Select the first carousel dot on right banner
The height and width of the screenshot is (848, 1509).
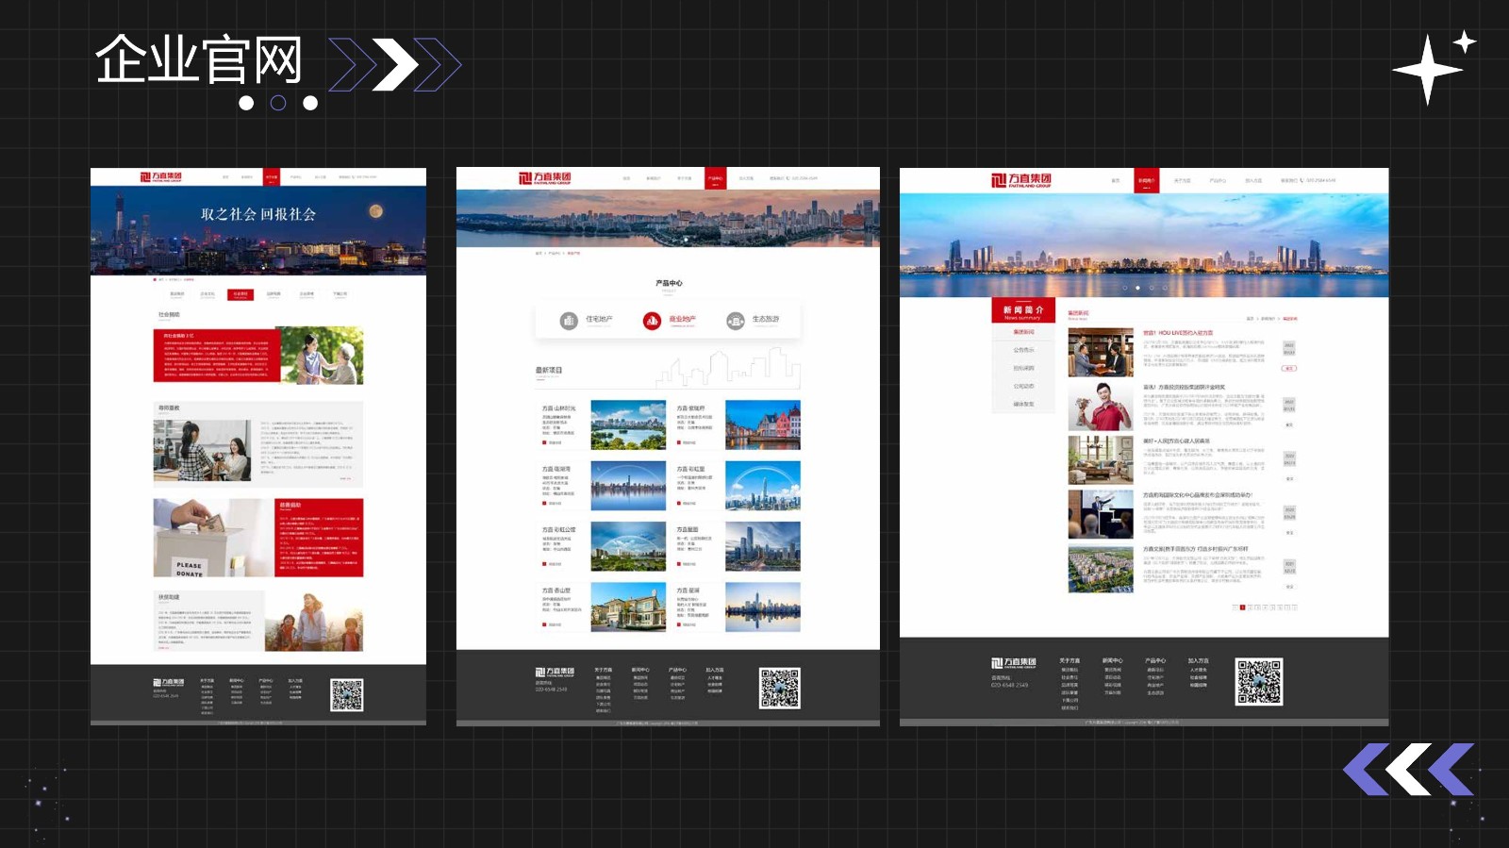1124,288
